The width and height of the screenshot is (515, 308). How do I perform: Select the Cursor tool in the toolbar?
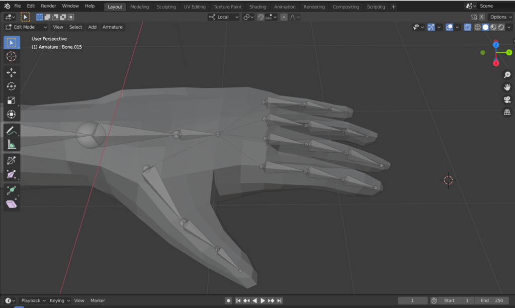[x=12, y=56]
